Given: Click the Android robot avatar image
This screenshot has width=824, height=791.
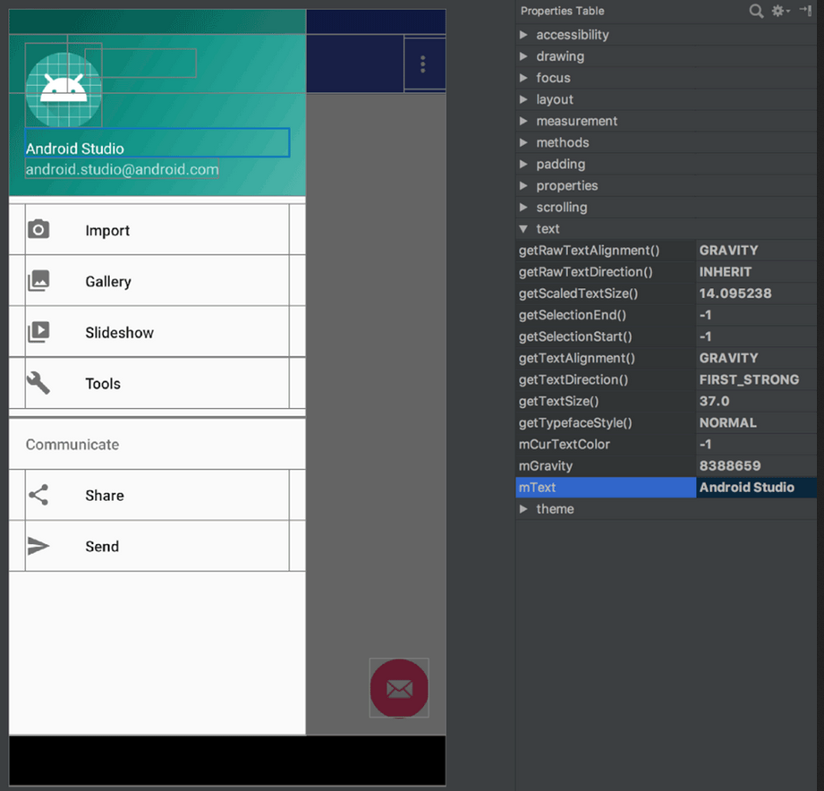Looking at the screenshot, I should tap(64, 89).
